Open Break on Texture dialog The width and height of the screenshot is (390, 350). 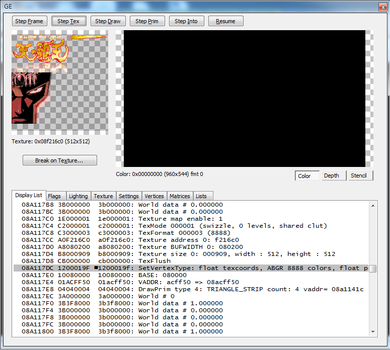[x=59, y=160]
